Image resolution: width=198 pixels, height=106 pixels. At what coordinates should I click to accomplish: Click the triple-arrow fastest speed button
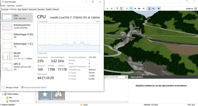139,8
